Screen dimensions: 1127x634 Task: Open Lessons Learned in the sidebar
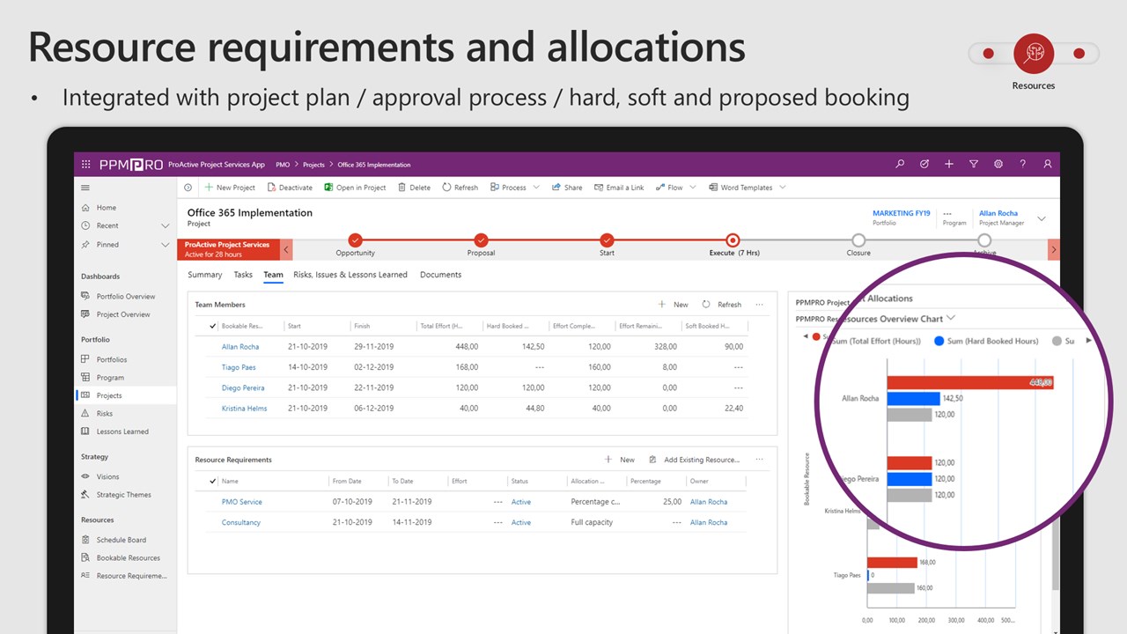point(122,431)
